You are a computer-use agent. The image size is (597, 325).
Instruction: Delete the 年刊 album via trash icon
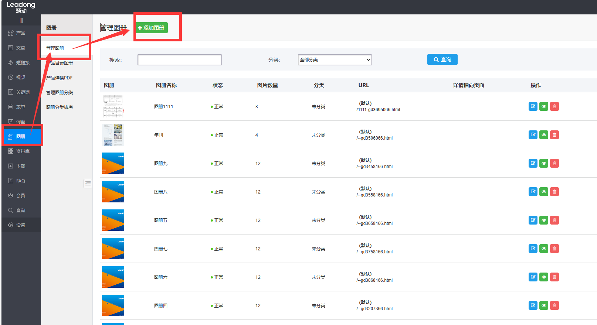click(554, 135)
